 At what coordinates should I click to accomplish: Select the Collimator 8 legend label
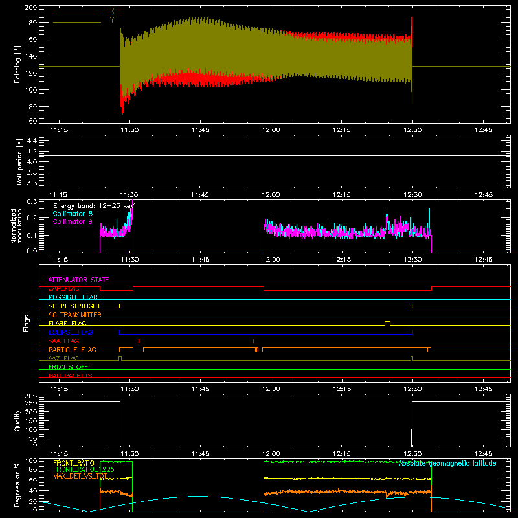73,214
